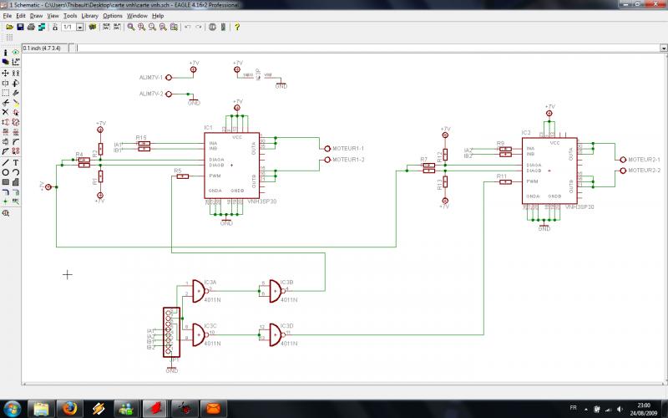The width and height of the screenshot is (668, 418).
Task: Select the Info tool
Action: pos(6,53)
